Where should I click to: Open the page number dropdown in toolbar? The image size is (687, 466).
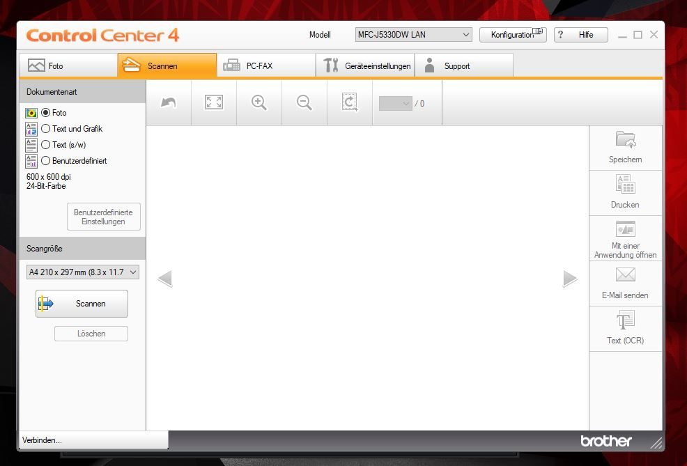pyautogui.click(x=395, y=104)
